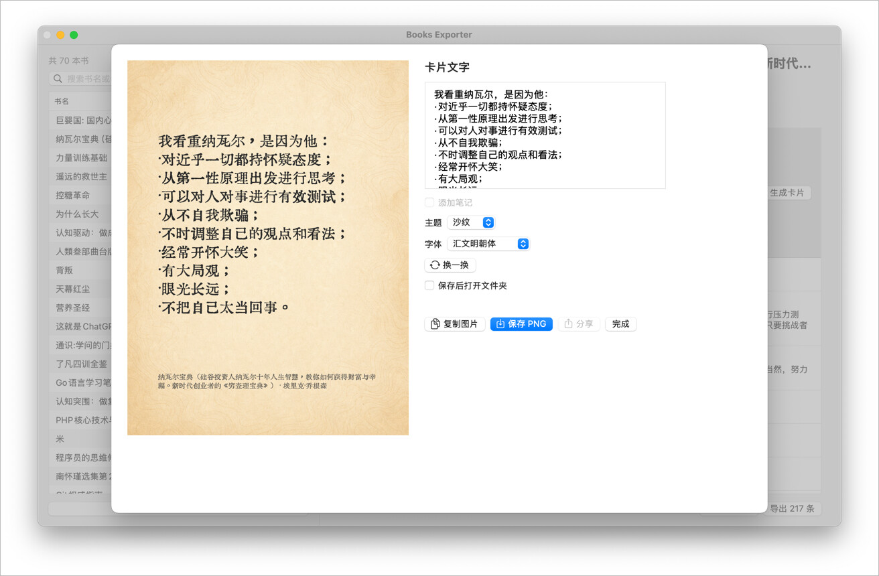Select 控糖革命 in the book list
This screenshot has height=576, width=879.
80,196
